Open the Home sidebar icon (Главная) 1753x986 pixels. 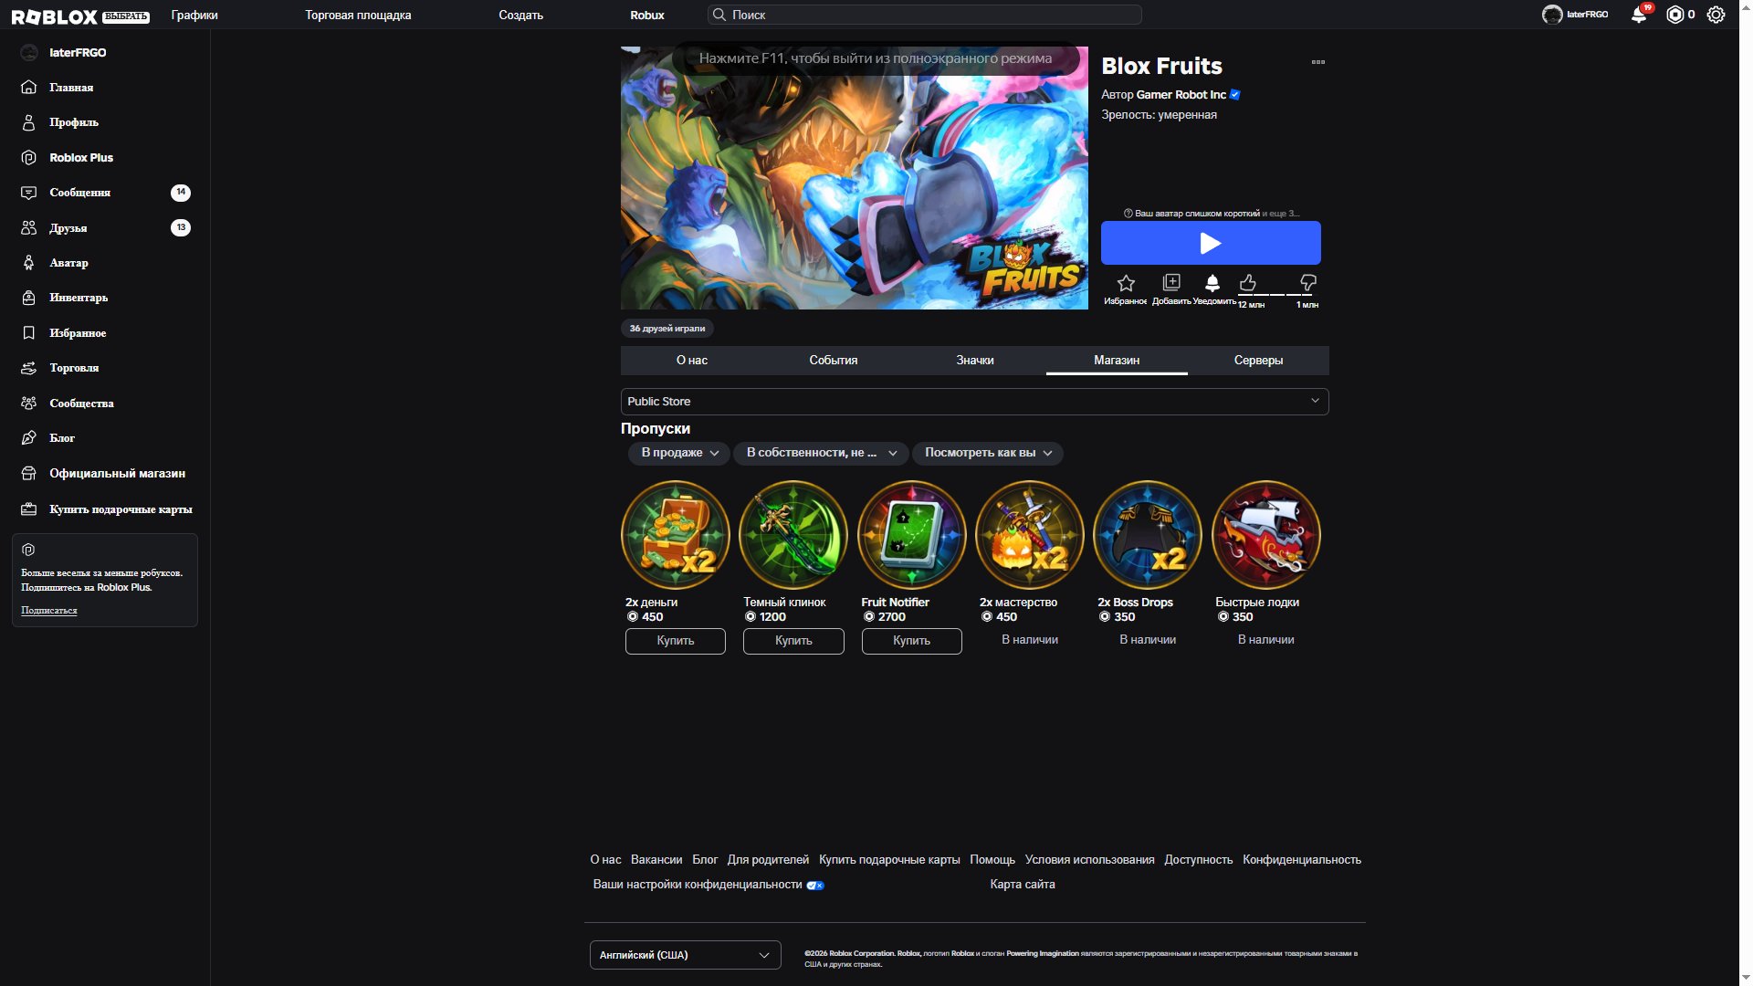click(29, 88)
